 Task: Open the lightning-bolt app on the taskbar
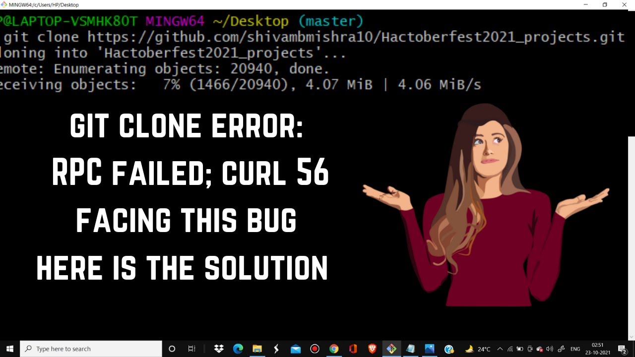[x=276, y=349]
